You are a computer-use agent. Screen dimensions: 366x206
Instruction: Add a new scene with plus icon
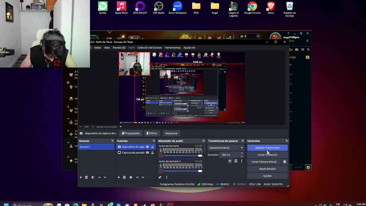coord(81,177)
